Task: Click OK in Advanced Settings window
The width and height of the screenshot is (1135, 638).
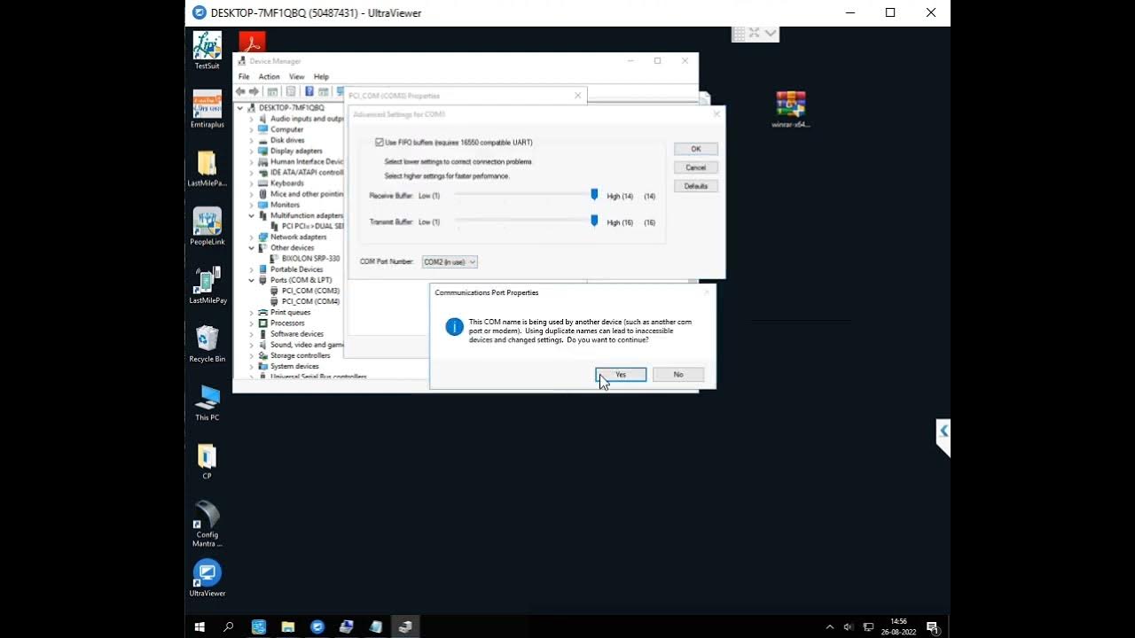Action: point(696,149)
